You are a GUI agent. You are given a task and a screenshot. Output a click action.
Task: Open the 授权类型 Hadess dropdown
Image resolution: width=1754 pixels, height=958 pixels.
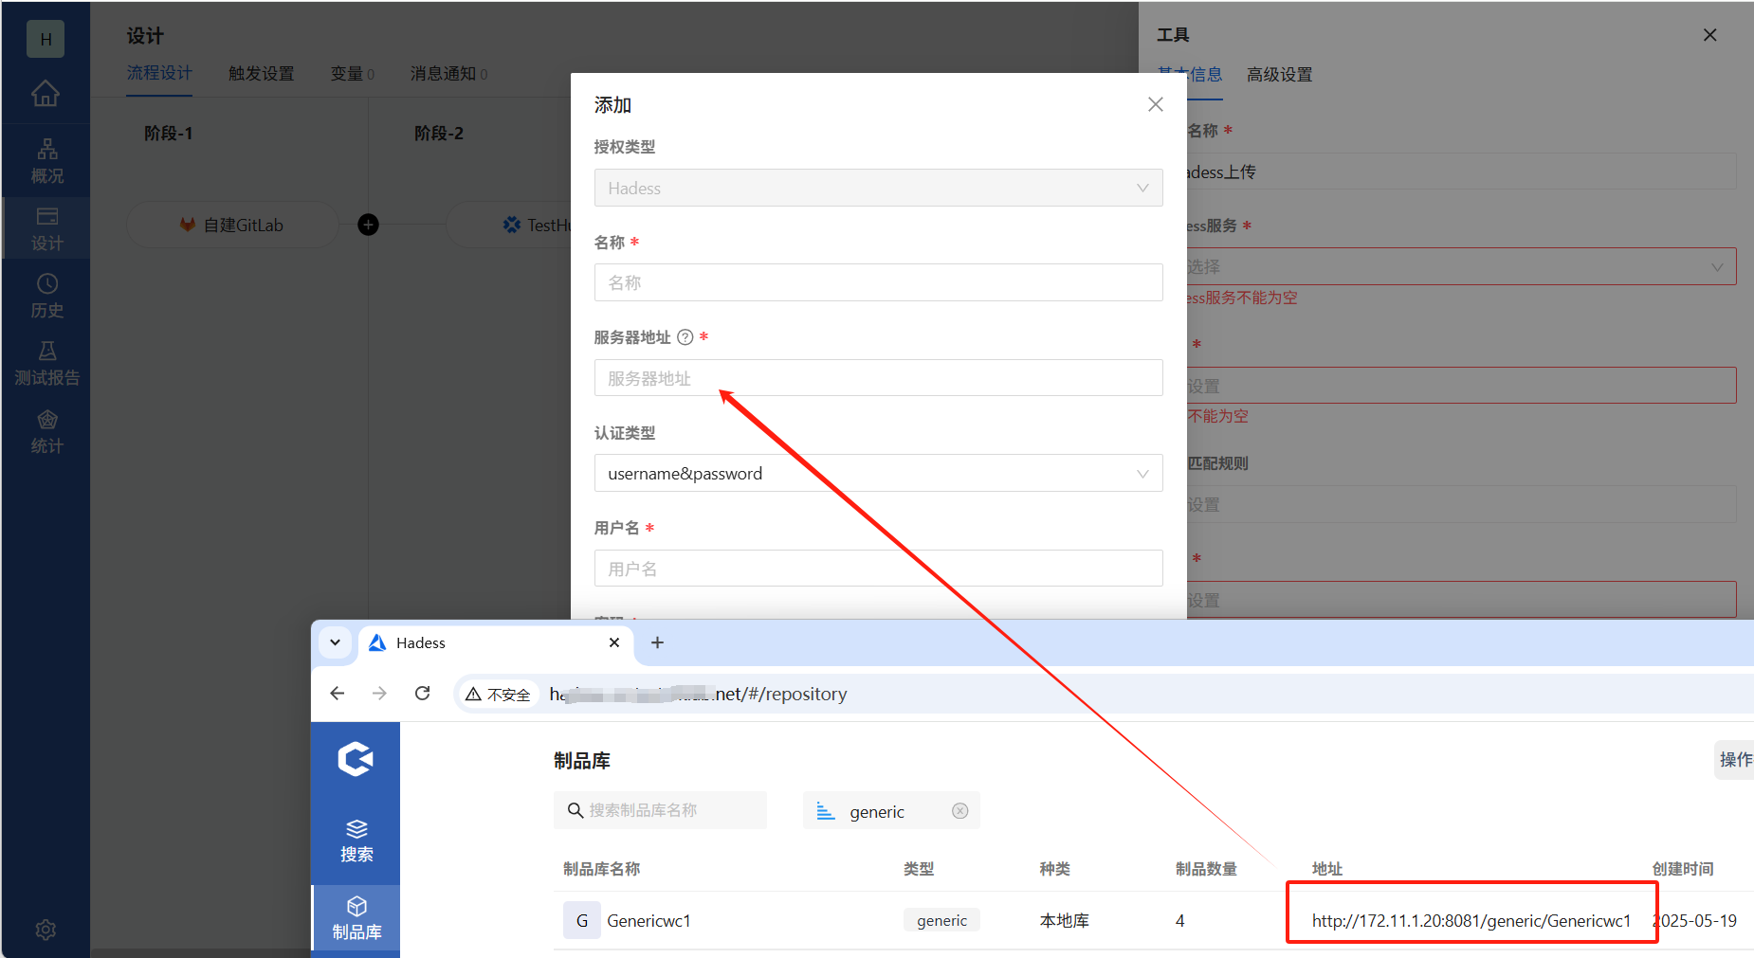pos(878,188)
